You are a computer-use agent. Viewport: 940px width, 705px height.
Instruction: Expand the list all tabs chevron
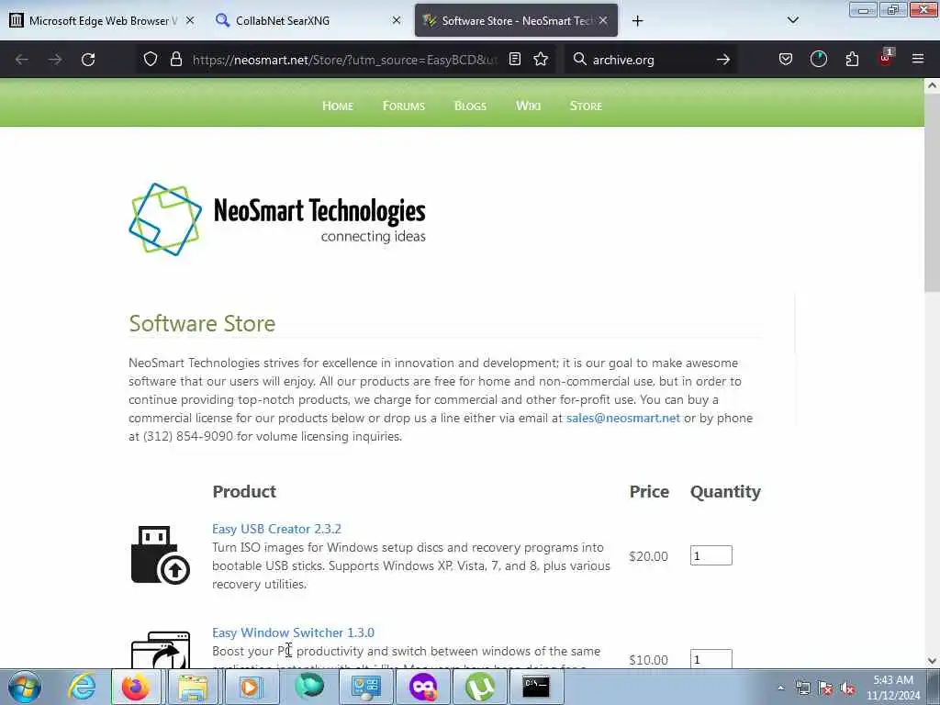tap(792, 20)
